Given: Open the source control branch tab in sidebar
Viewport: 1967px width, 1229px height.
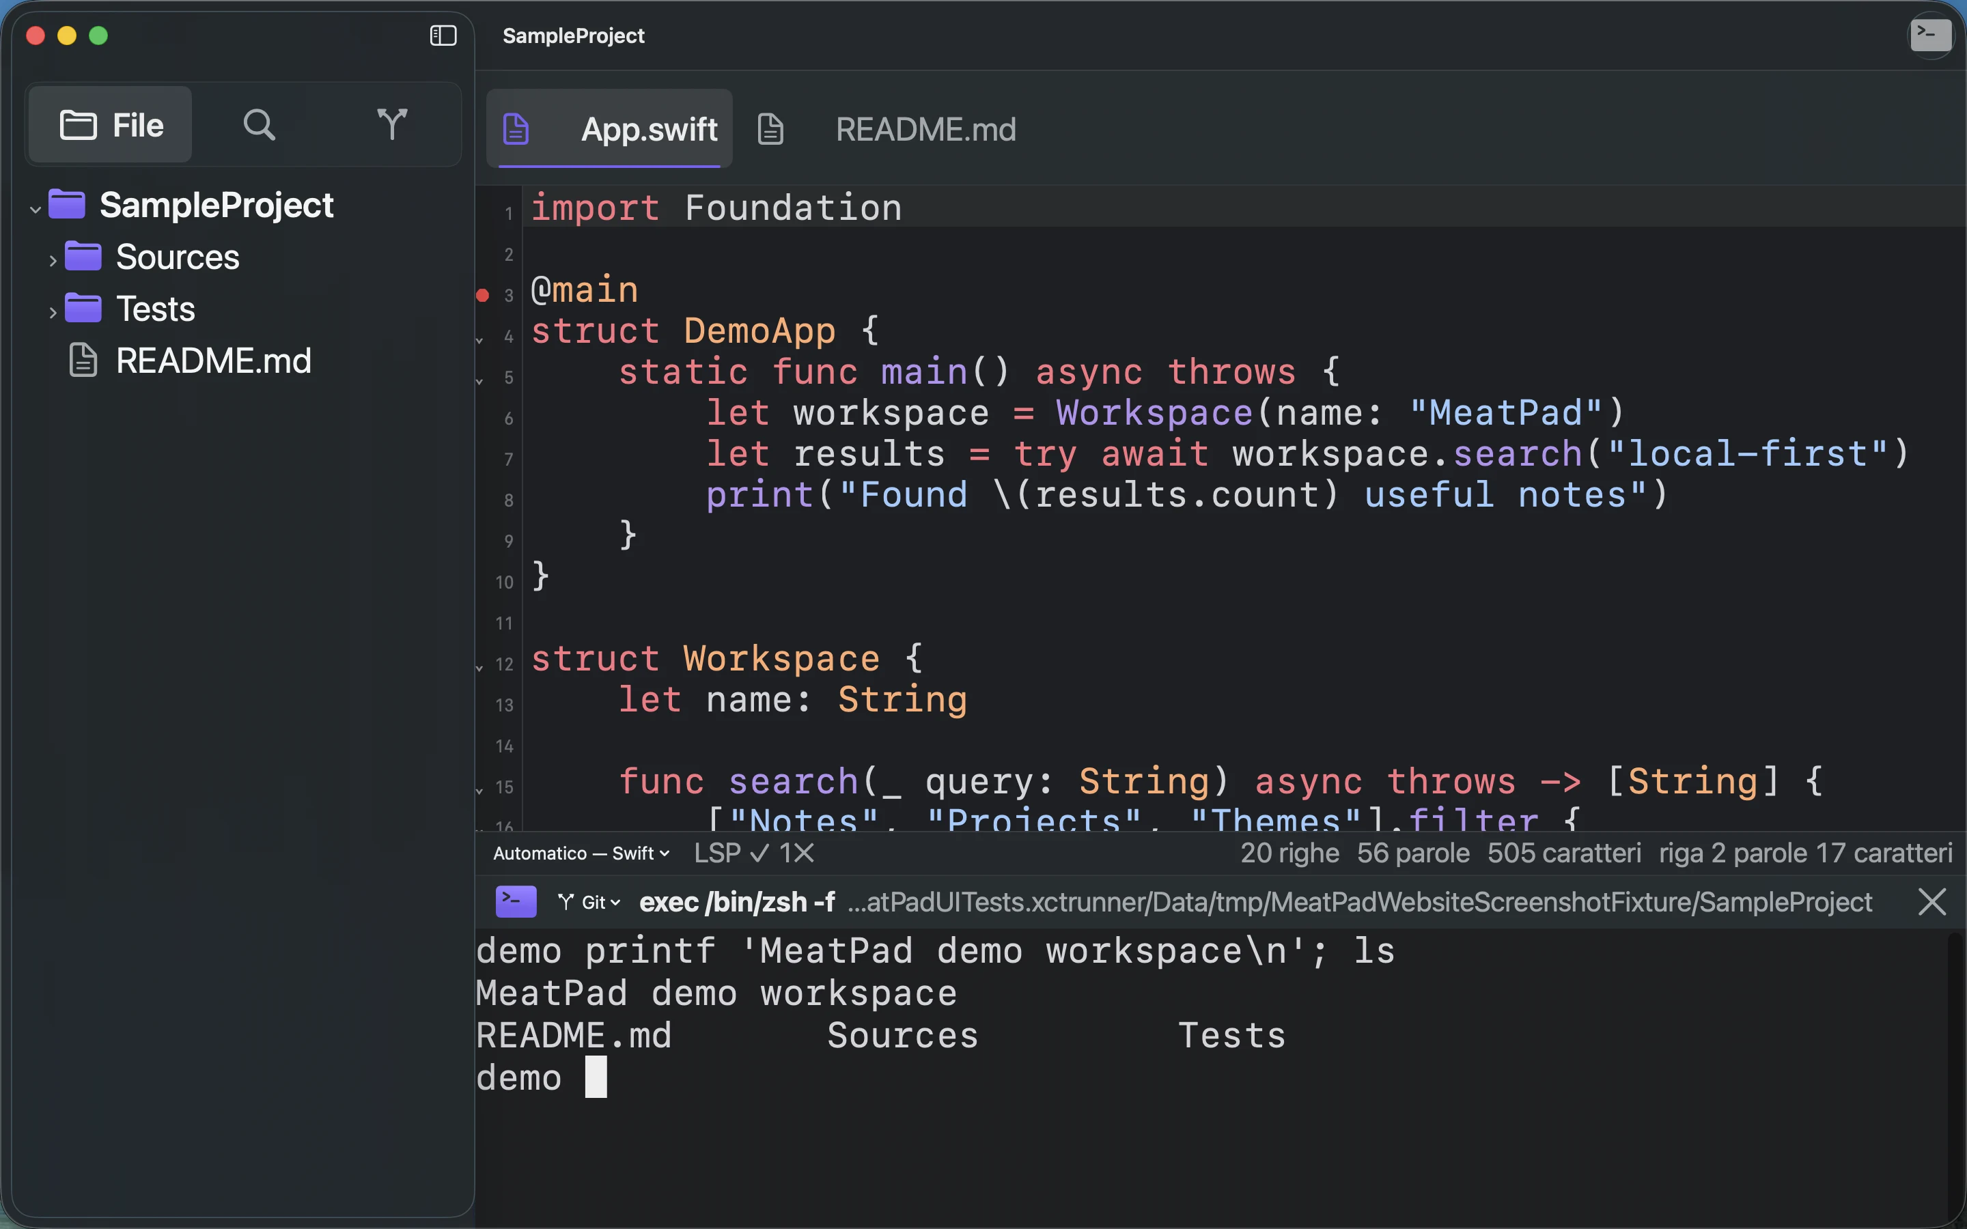Looking at the screenshot, I should [x=392, y=124].
